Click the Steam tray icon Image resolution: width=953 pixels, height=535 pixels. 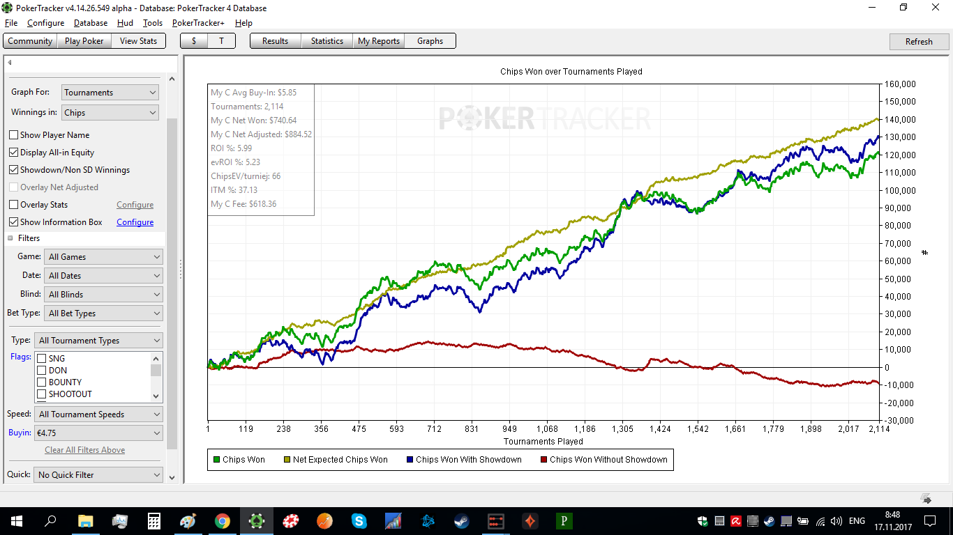(x=770, y=520)
